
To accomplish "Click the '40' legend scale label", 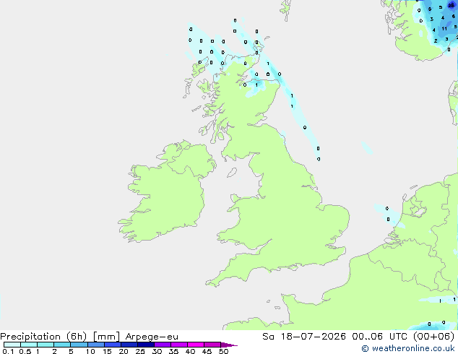I will click(190, 351).
